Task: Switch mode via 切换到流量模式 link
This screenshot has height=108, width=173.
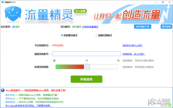Action: 90,27
